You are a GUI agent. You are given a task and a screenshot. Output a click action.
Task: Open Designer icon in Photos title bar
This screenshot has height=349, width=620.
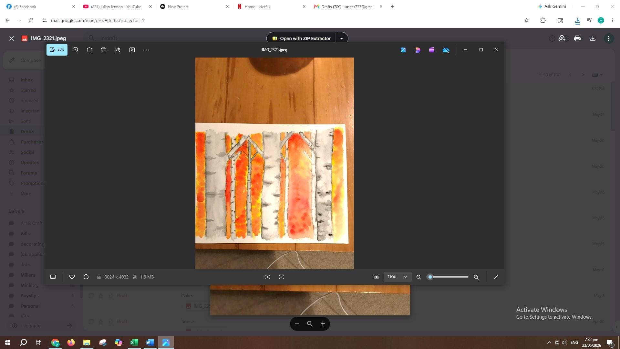(x=418, y=50)
